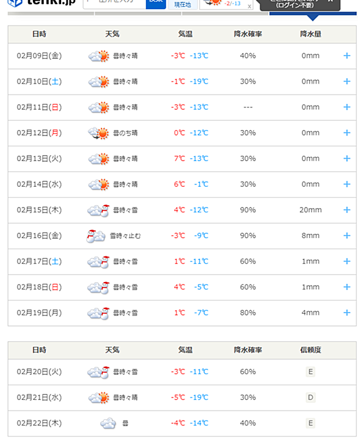Viewport: 358px width, 442px height.
Task: Click the location search input field
Action: pyautogui.click(x=114, y=4)
